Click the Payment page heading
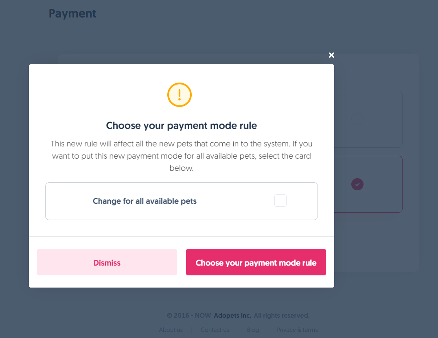Image resolution: width=438 pixels, height=338 pixels. point(72,13)
